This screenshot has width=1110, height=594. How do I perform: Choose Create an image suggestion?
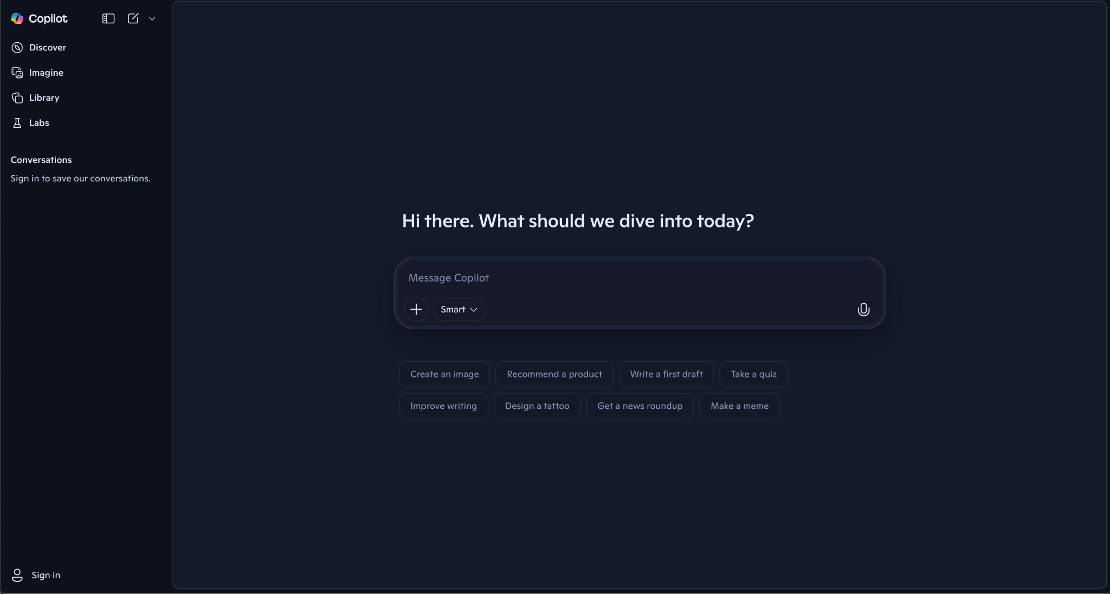click(444, 374)
